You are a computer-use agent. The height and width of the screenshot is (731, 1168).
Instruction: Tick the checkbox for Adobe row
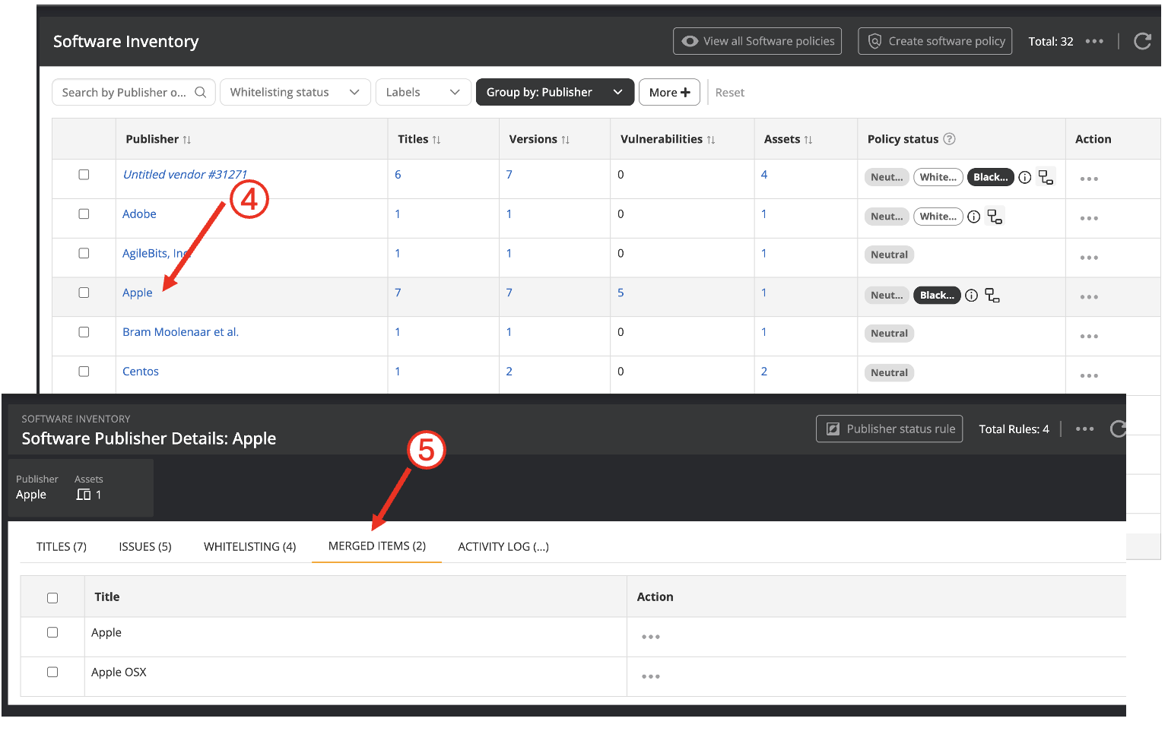pyautogui.click(x=84, y=214)
